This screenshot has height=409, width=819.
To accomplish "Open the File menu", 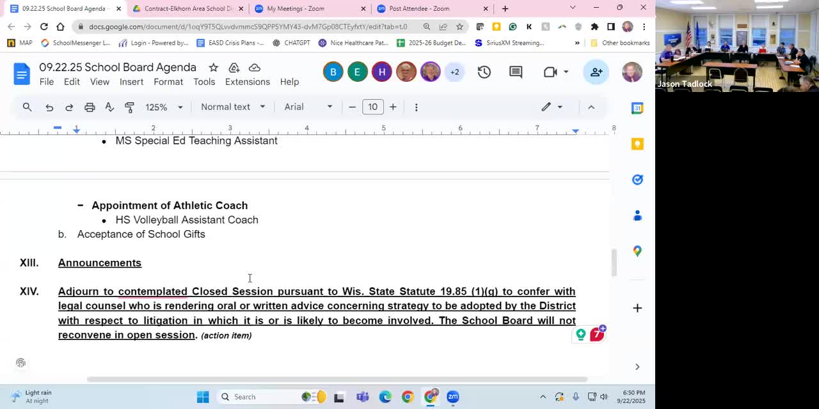I will [x=47, y=82].
